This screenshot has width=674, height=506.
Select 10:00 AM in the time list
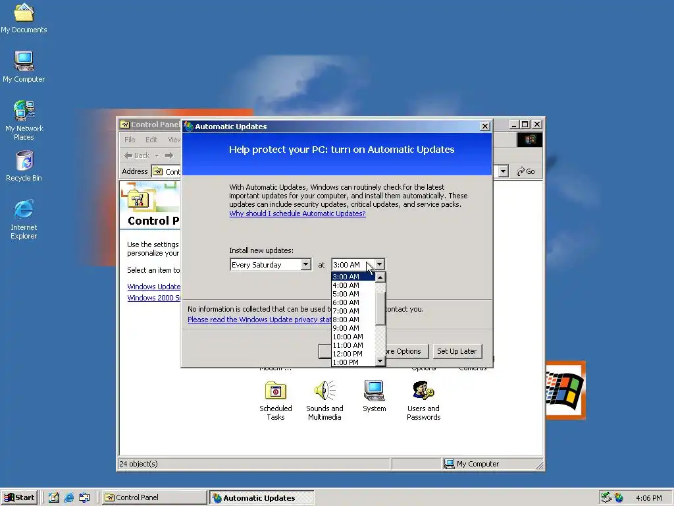click(x=353, y=337)
